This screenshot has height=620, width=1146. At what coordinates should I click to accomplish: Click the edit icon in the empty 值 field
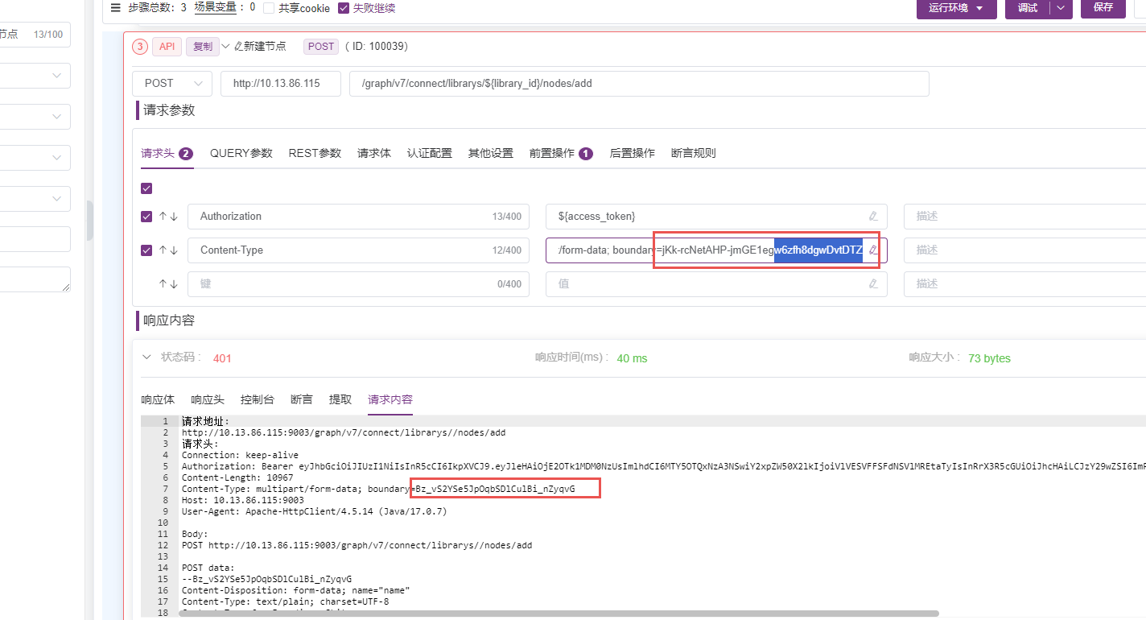pyautogui.click(x=873, y=283)
